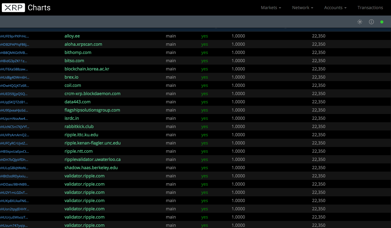391x228 pixels.
Task: Open the data443.com validator link
Action: (77, 102)
